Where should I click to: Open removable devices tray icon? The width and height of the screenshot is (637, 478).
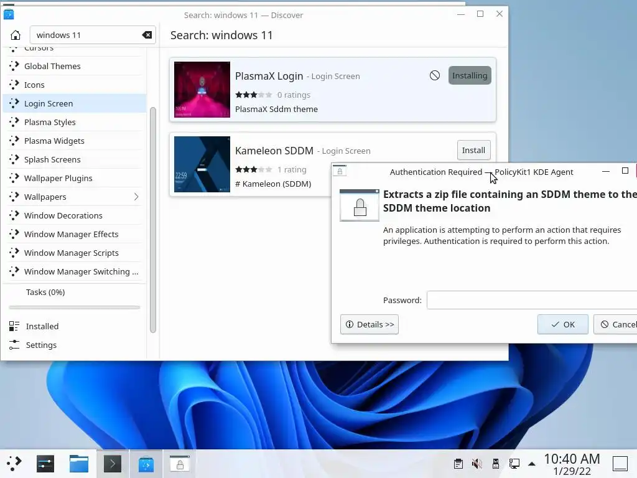click(x=496, y=463)
